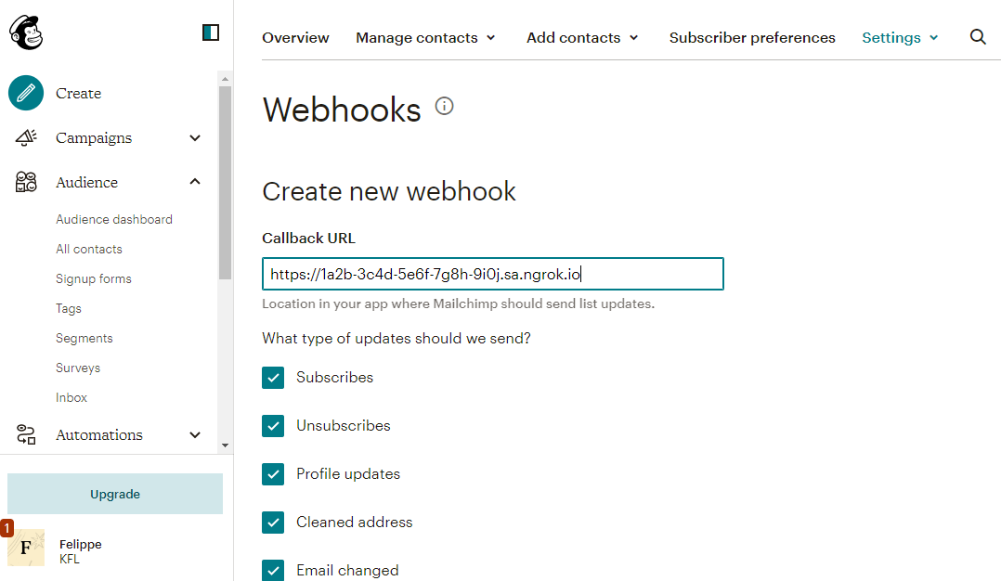Uncheck the Subscribes checkbox

point(273,378)
